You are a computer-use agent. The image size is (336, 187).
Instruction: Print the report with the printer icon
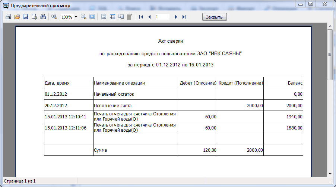click(x=8, y=17)
